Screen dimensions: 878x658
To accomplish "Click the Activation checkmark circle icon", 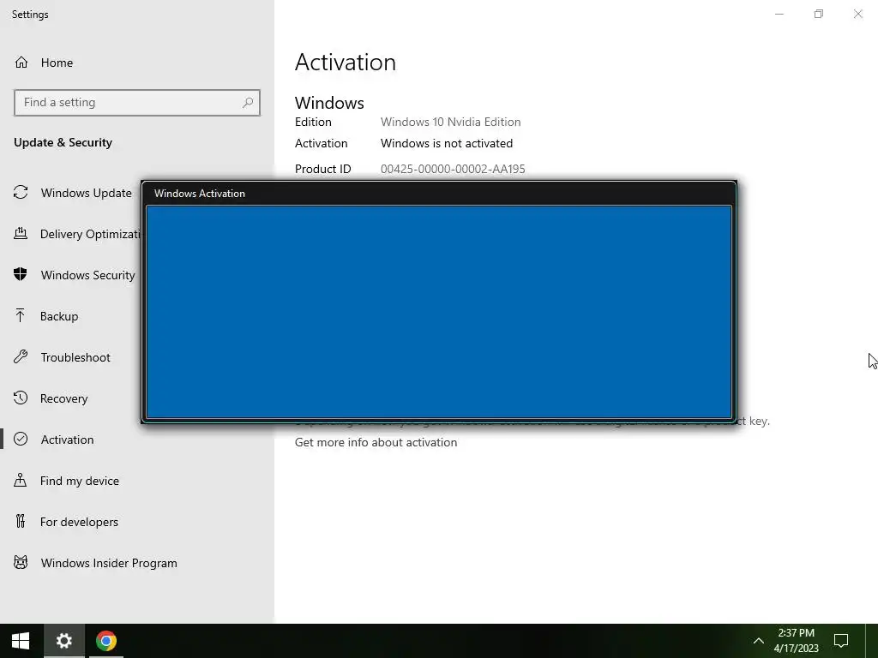I will pyautogui.click(x=21, y=439).
